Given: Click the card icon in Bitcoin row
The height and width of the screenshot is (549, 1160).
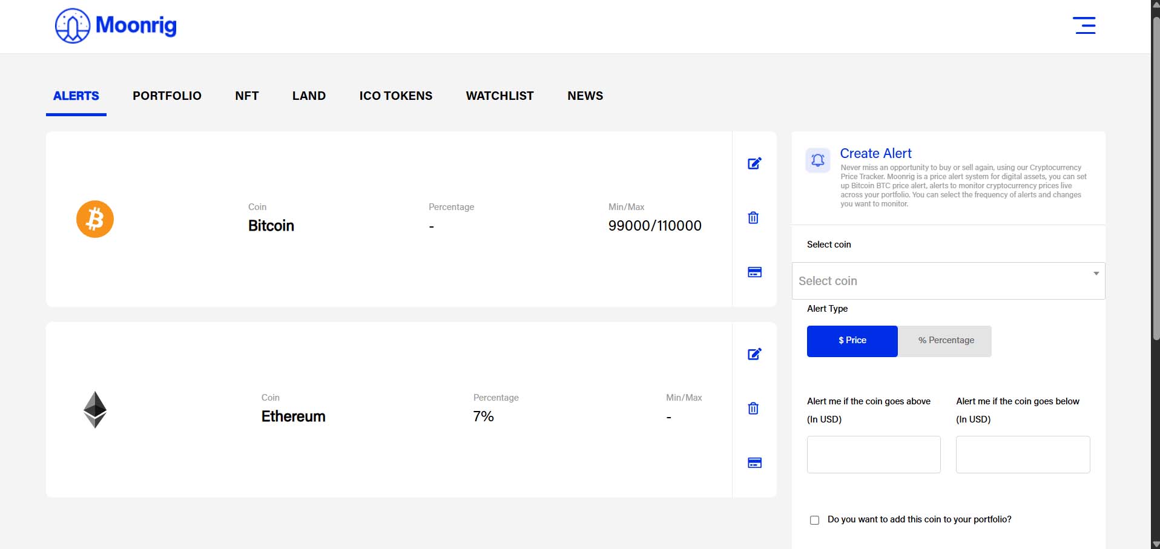Looking at the screenshot, I should (754, 272).
